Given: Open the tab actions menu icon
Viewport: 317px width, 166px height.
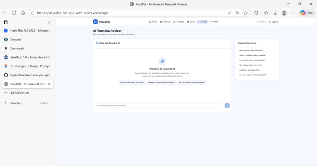Looking at the screenshot, I should [x=6, y=22].
